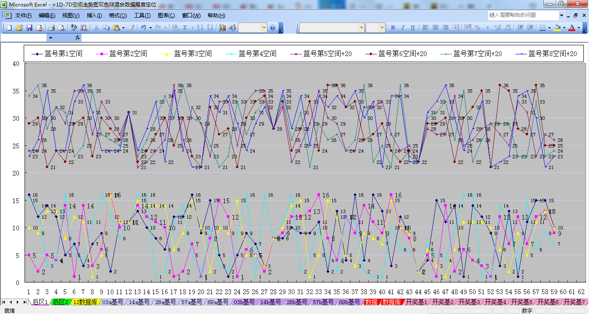The height and width of the screenshot is (314, 589).
Task: Insert a hyperlink with globe icon
Action: click(x=175, y=28)
